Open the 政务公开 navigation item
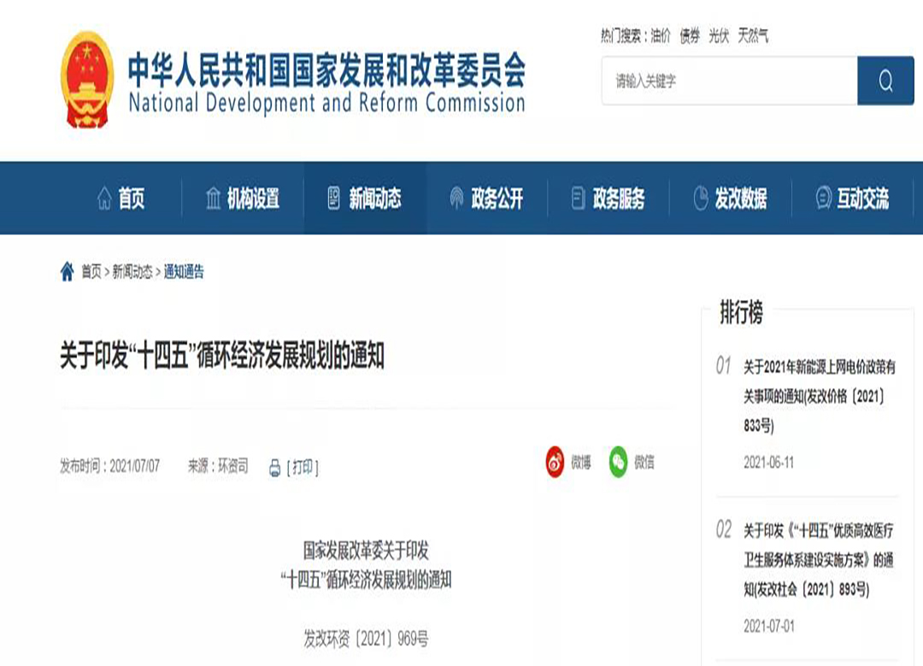The height and width of the screenshot is (666, 923). tap(487, 198)
